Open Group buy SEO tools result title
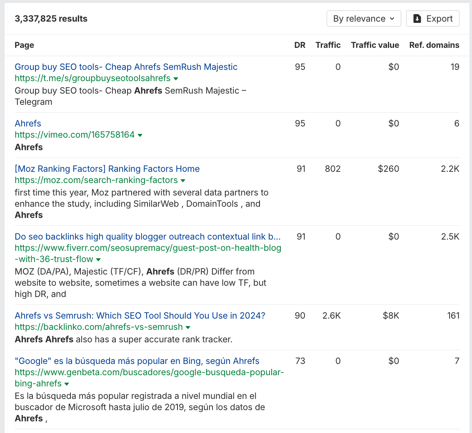472x433 pixels. pos(126,67)
